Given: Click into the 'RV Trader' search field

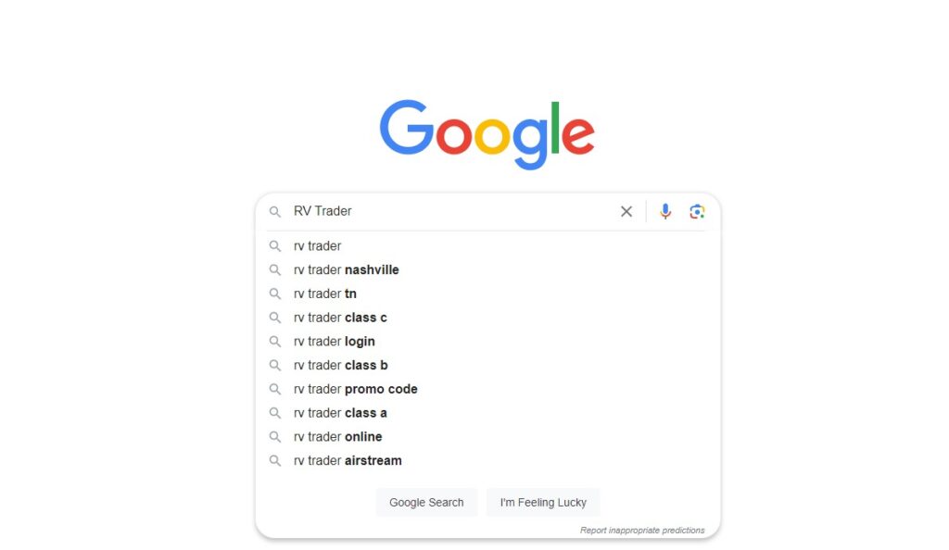Looking at the screenshot, I should point(451,211).
